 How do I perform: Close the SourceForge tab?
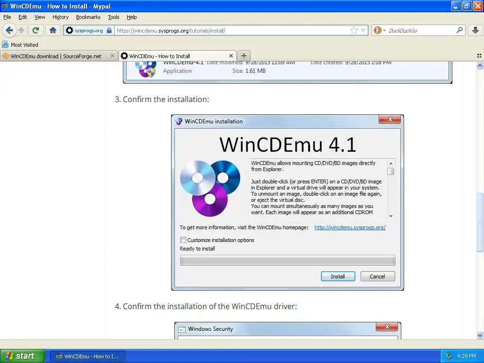[112, 56]
